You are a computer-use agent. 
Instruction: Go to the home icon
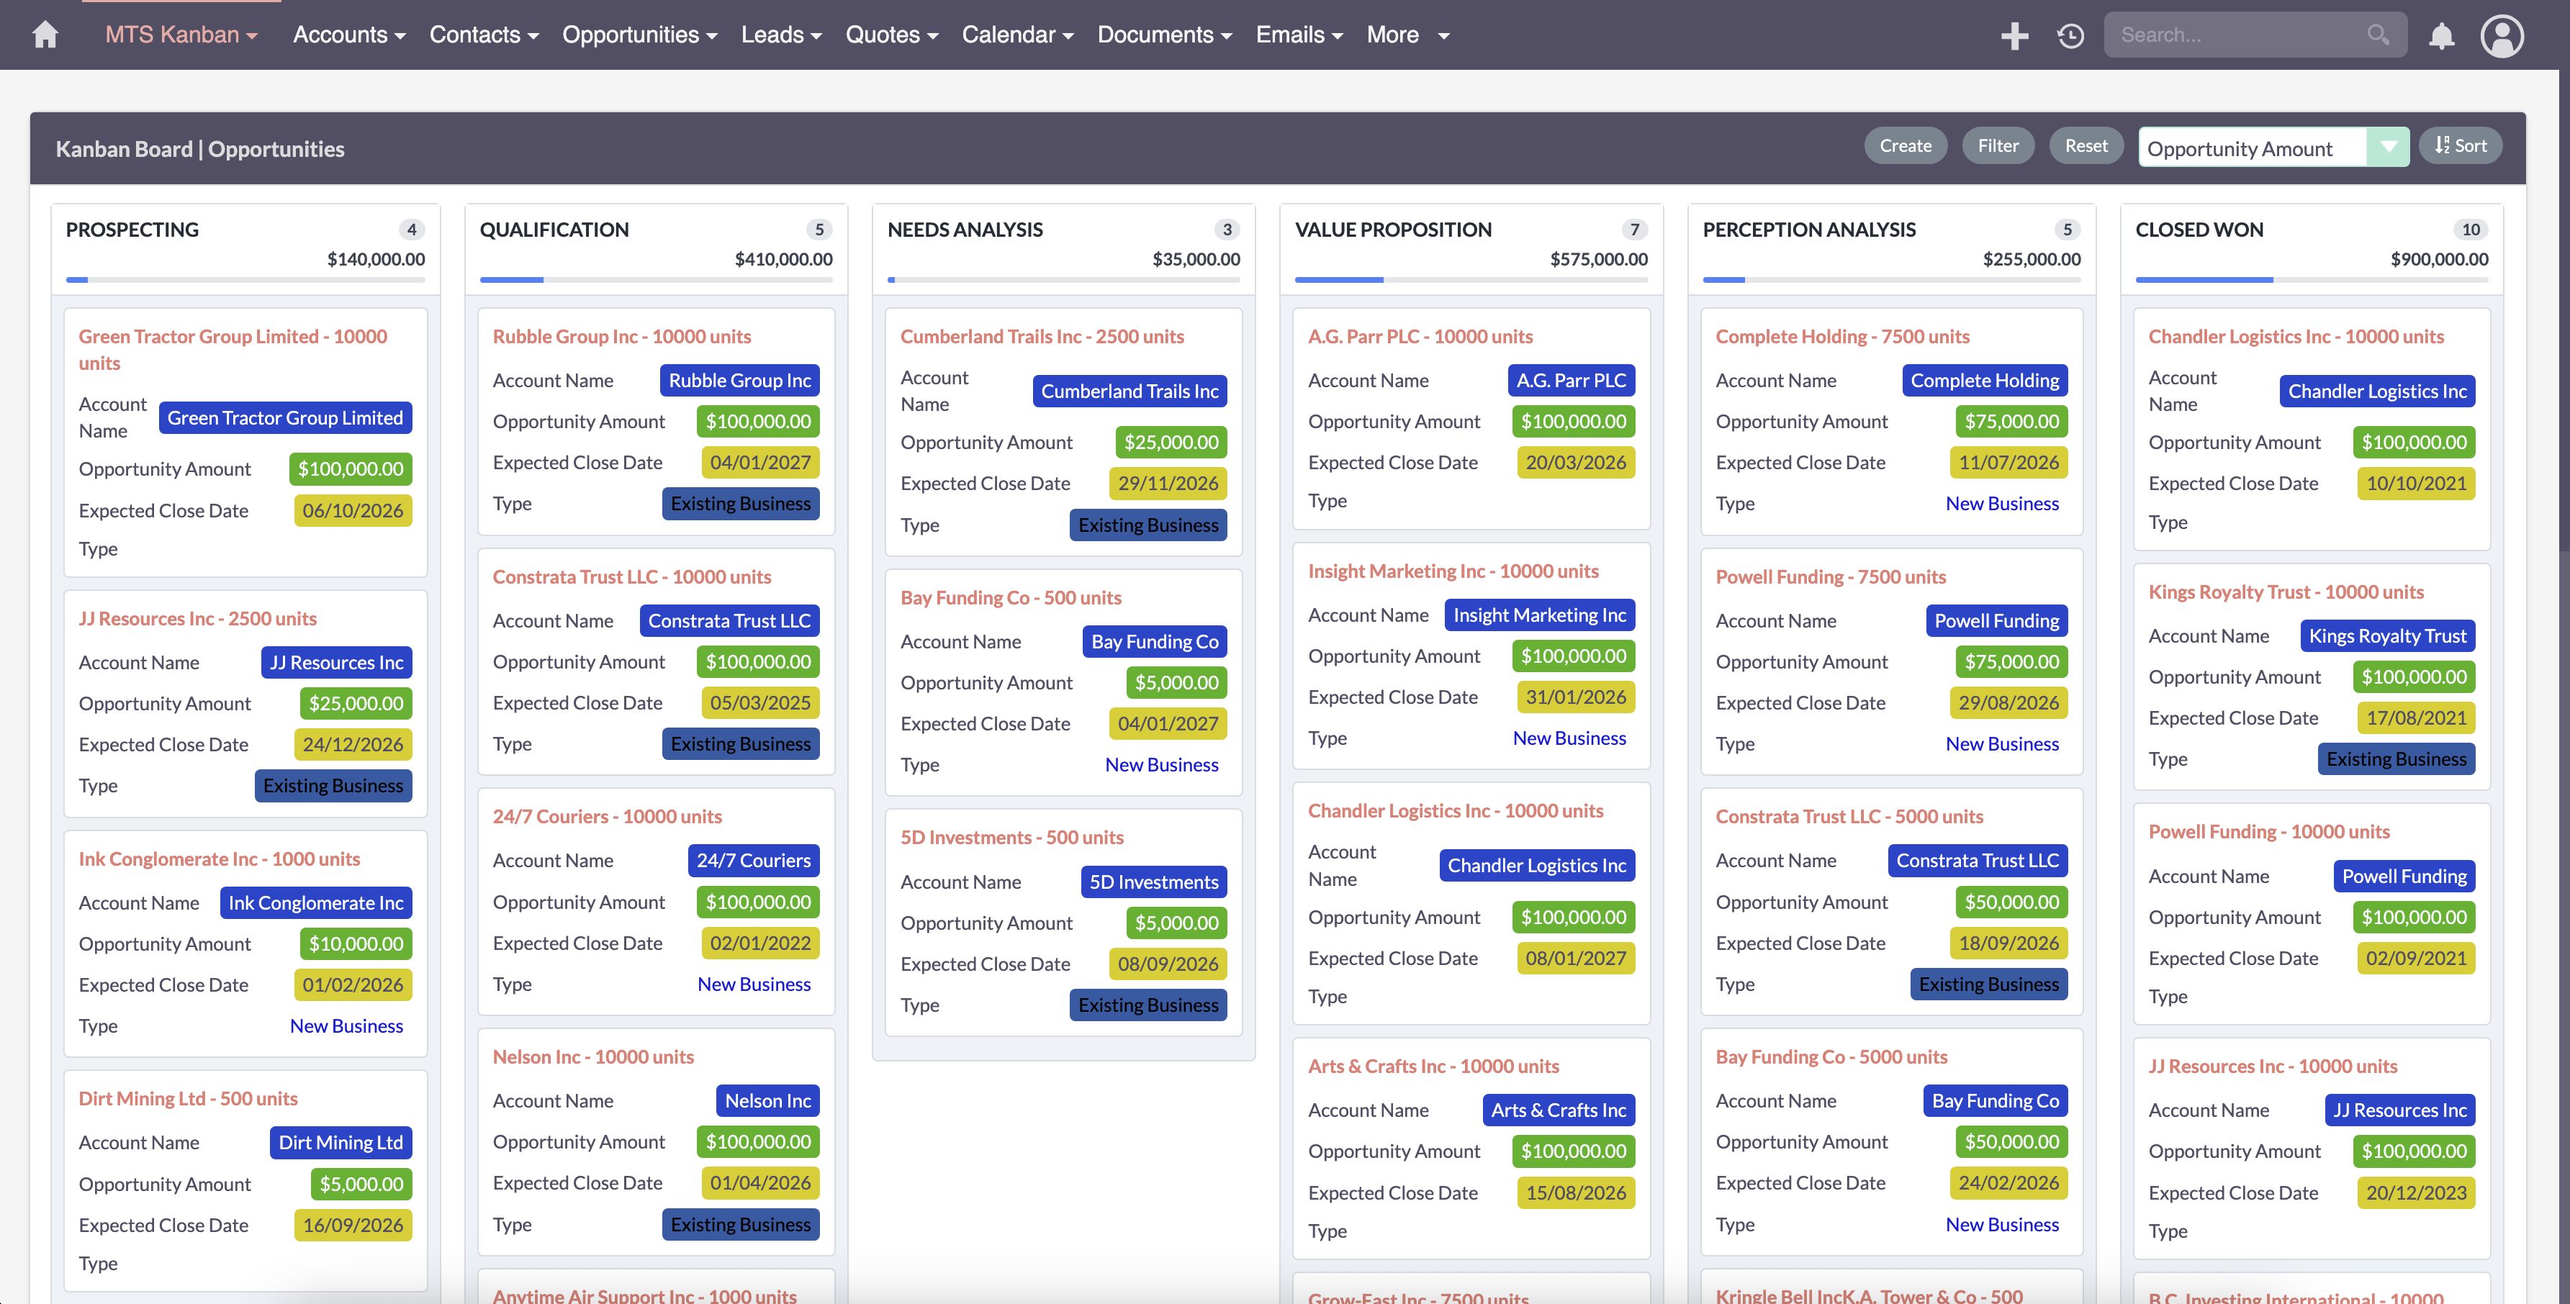[x=45, y=35]
